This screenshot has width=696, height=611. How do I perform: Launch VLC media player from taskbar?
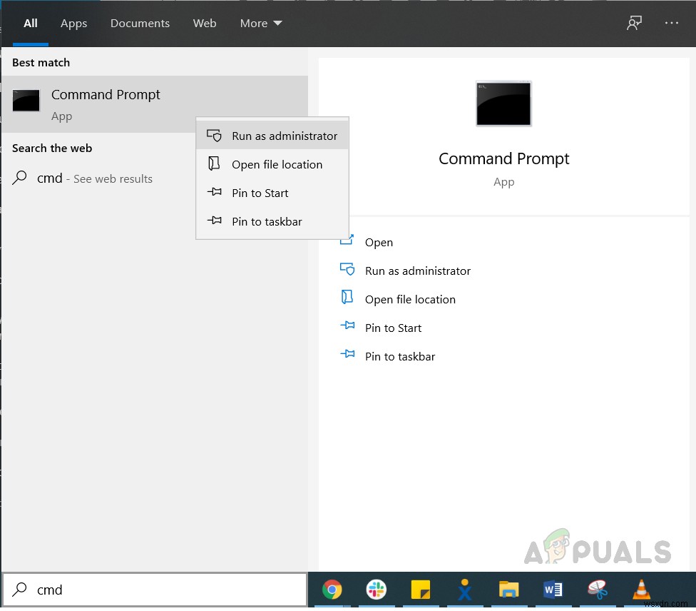click(641, 590)
